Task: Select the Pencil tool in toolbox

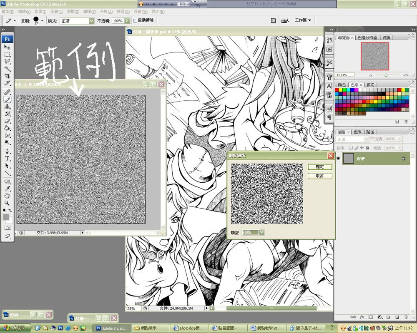Action: 7,99
